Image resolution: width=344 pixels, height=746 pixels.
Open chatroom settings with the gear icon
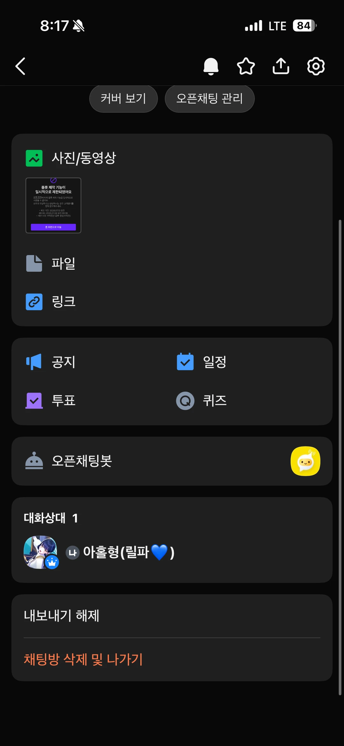[316, 66]
